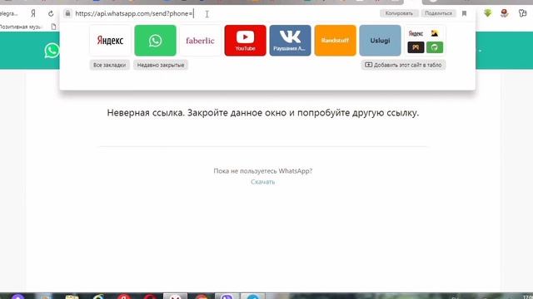Click the Все закладки button
The height and width of the screenshot is (299, 533).
[x=109, y=65]
